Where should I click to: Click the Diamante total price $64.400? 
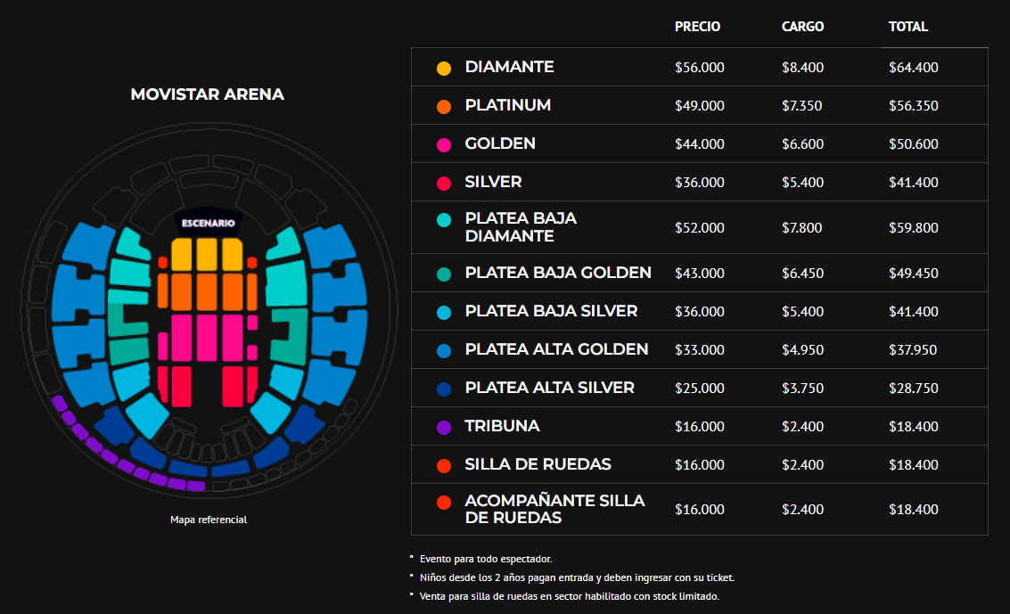[914, 68]
